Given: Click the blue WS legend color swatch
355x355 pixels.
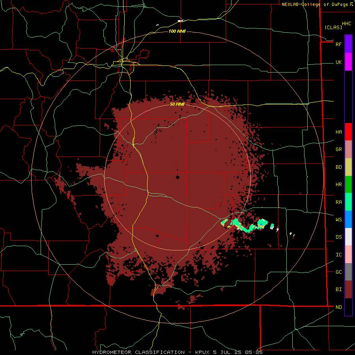Looking at the screenshot, I should tap(348, 219).
